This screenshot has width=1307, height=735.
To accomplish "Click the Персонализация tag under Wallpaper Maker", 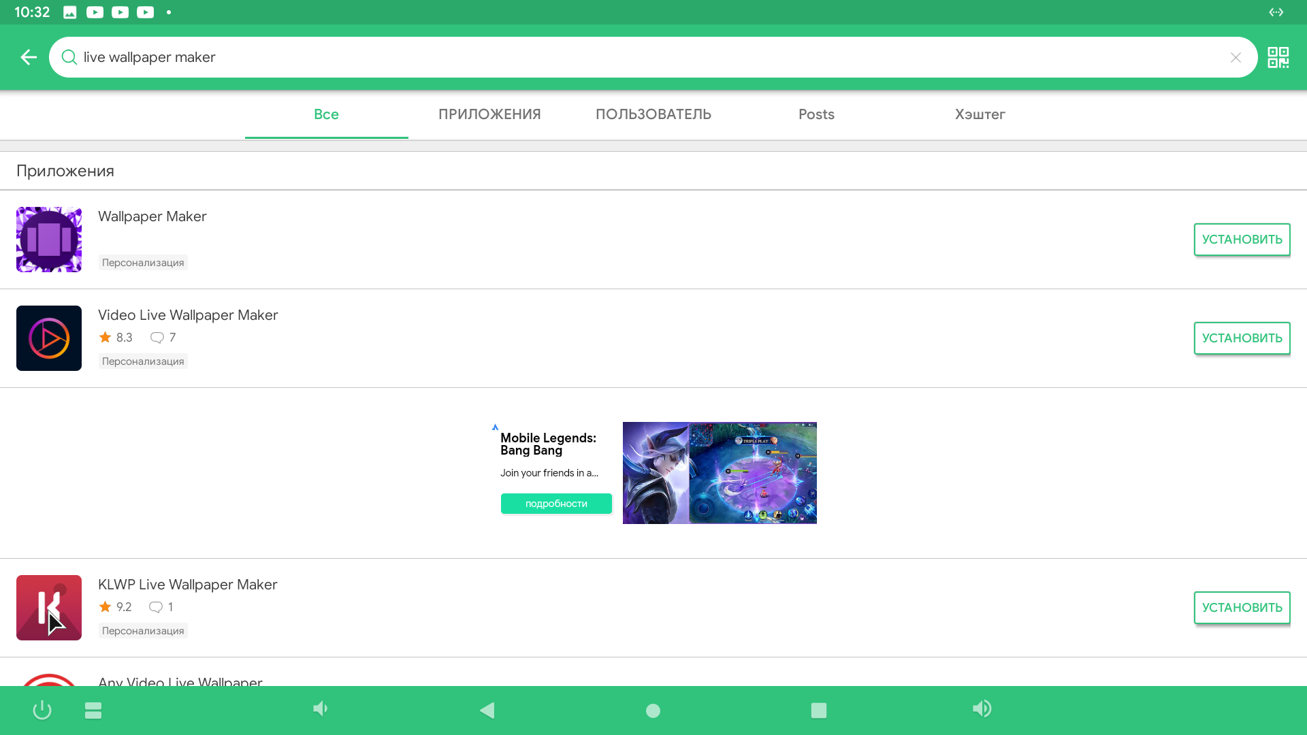I will (143, 263).
